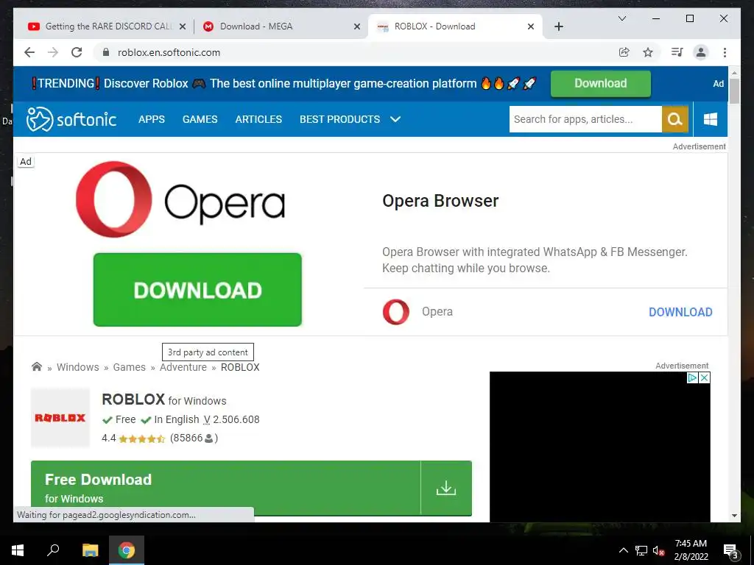
Task: Close the black advertisement with X
Action: (x=704, y=377)
